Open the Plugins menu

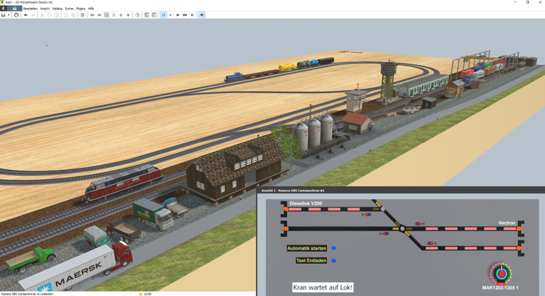[x=81, y=8]
